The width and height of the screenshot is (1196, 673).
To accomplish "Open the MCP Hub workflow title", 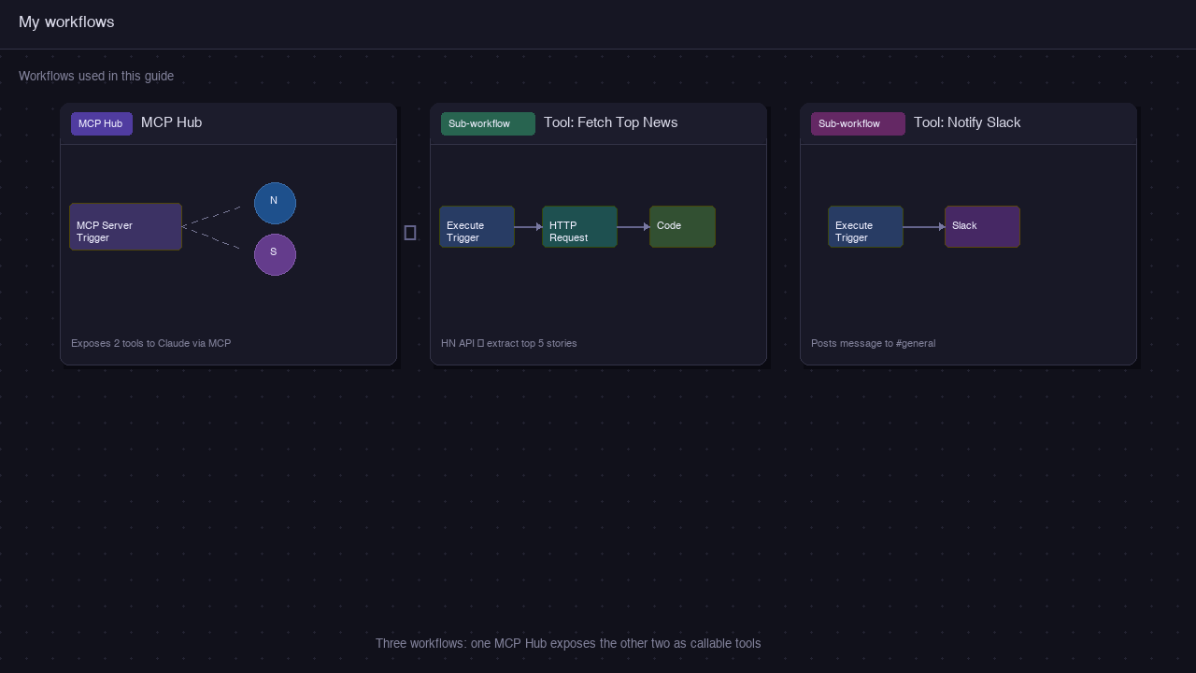I will [171, 122].
